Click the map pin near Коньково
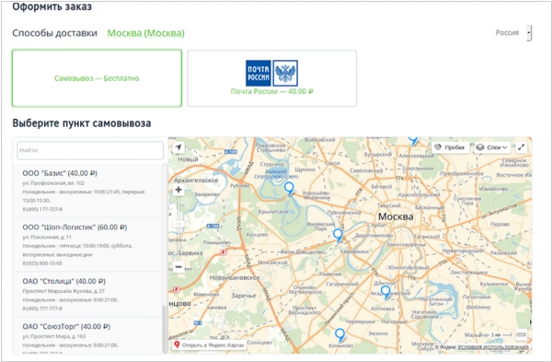 [339, 335]
